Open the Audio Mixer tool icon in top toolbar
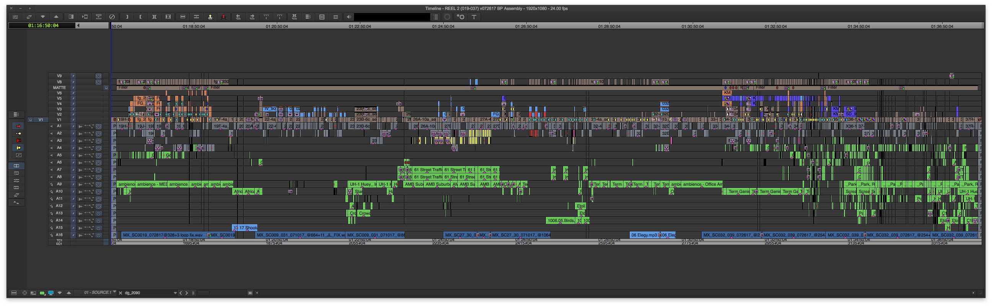The width and height of the screenshot is (992, 306). [x=15, y=17]
